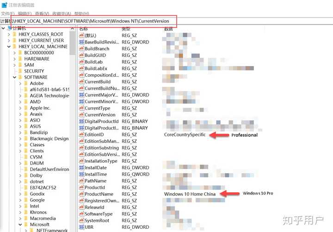Select the AMD key
Viewport: 333px width, 232px height.
click(35, 102)
